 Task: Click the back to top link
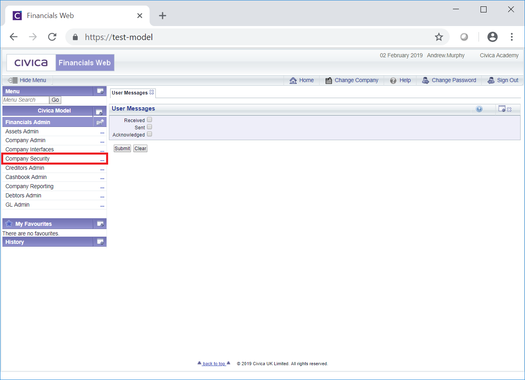click(214, 364)
